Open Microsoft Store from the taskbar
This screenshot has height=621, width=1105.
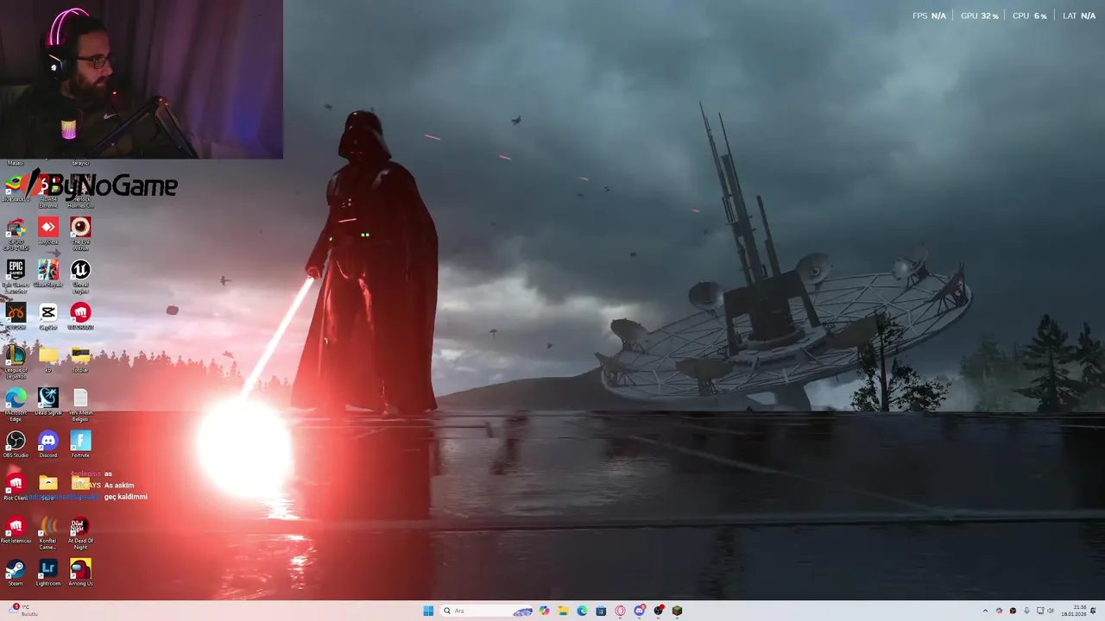click(x=601, y=611)
